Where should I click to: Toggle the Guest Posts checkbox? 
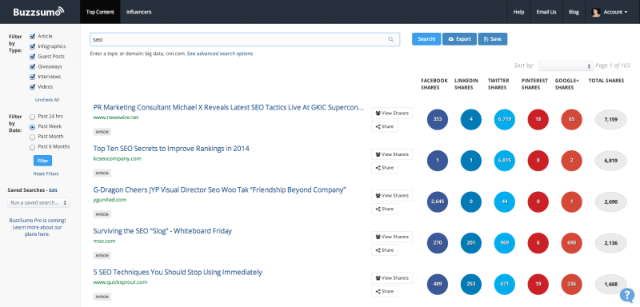pos(32,57)
